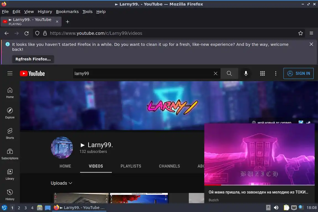Open the File menu
This screenshot has height=212, width=318.
click(5, 12)
